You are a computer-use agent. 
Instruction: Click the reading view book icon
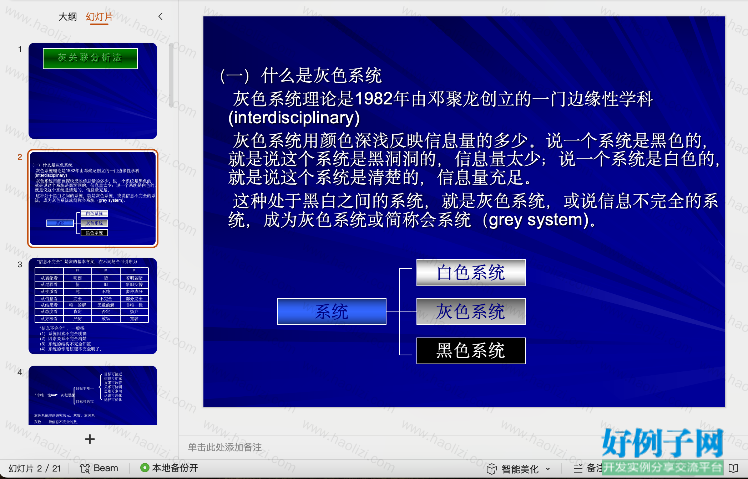[733, 468]
